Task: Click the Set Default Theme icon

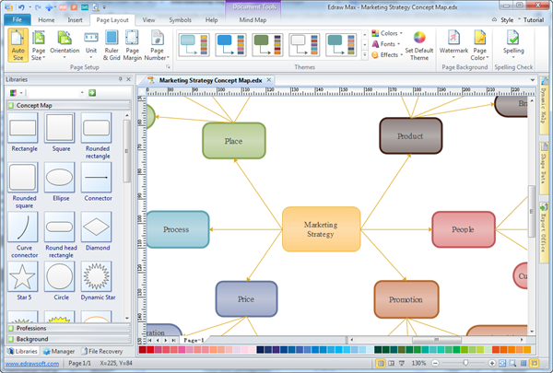Action: 419,44
